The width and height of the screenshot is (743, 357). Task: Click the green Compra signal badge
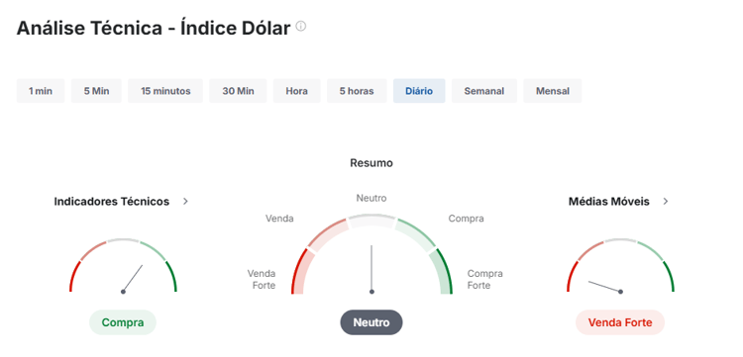123,322
